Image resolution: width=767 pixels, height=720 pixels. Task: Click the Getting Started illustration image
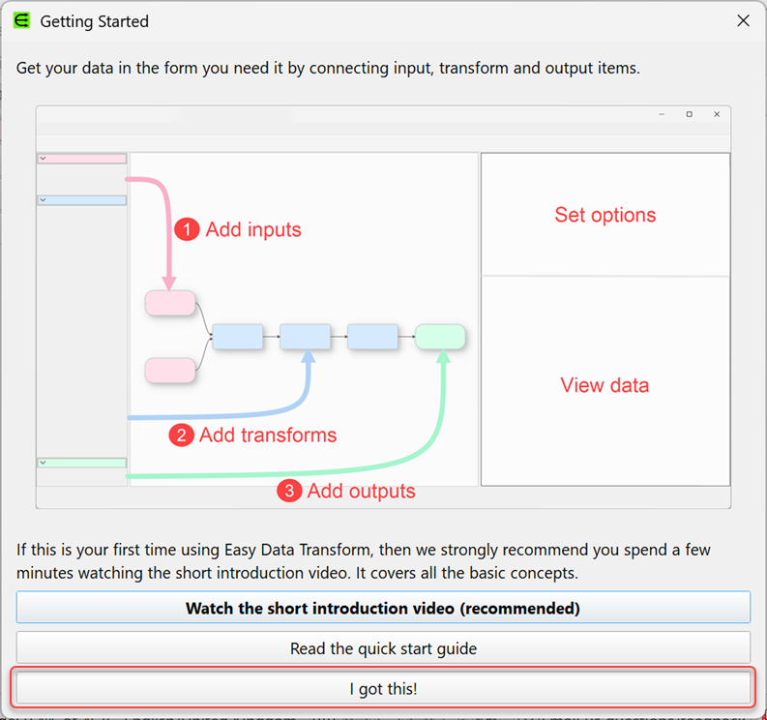383,307
